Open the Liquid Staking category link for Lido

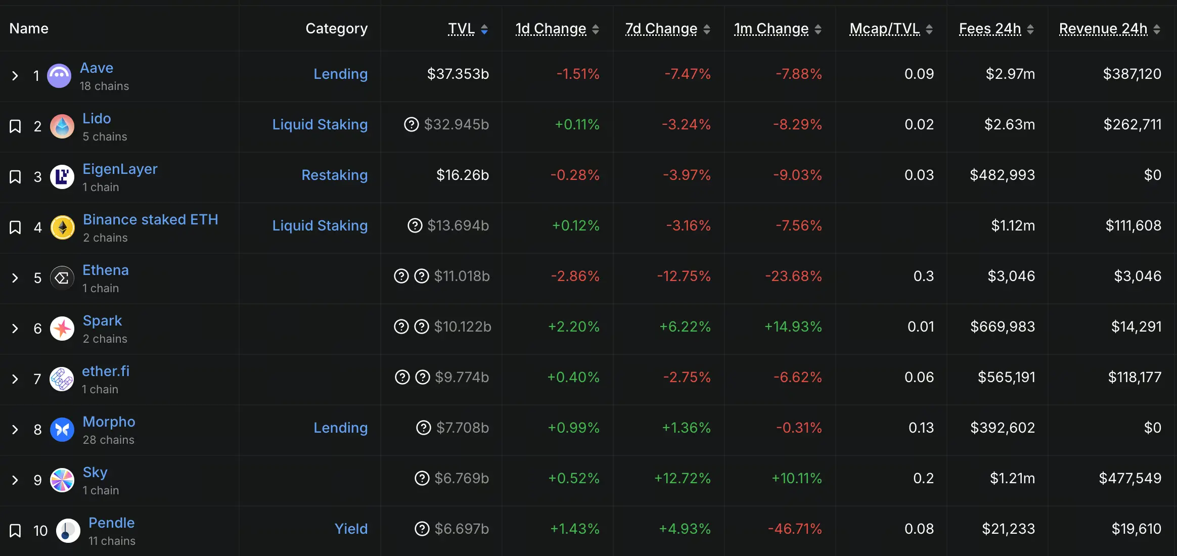pyautogui.click(x=320, y=124)
